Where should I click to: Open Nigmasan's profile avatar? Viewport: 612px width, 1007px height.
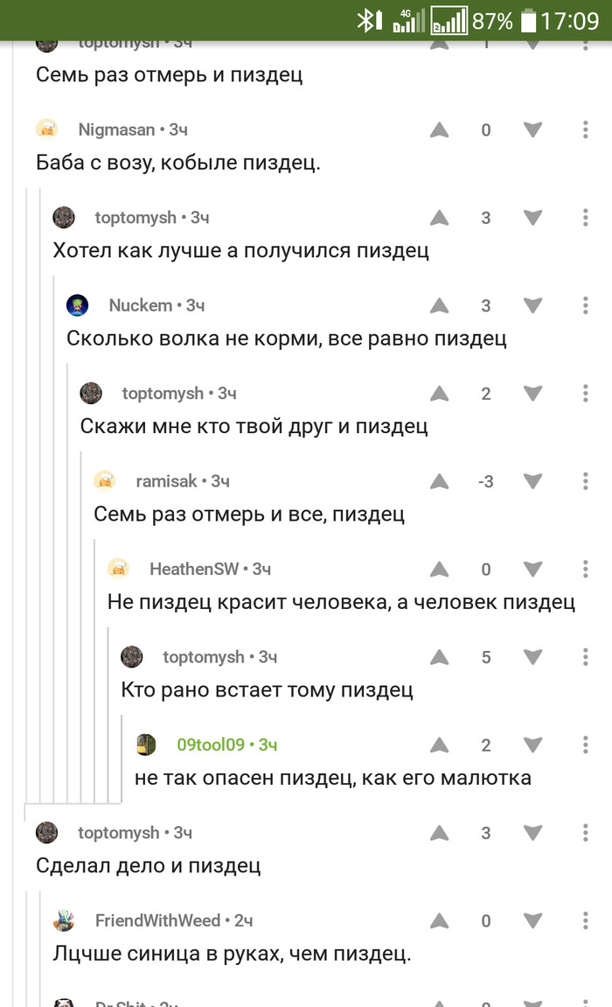pyautogui.click(x=46, y=129)
